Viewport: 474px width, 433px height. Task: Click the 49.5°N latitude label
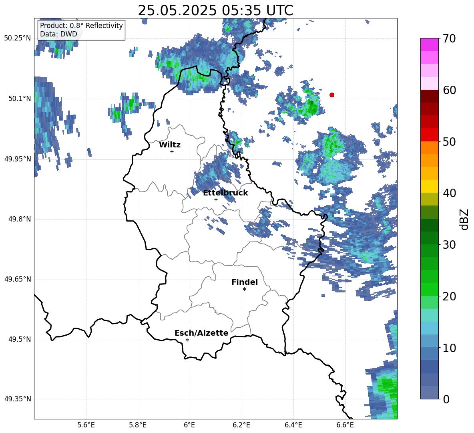[x=20, y=339]
